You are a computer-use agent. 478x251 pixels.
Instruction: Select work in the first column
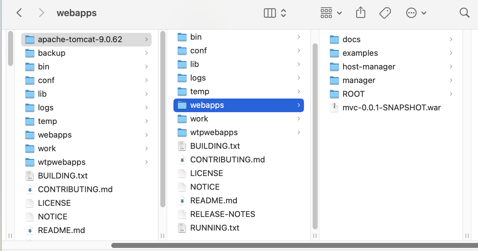click(47, 148)
